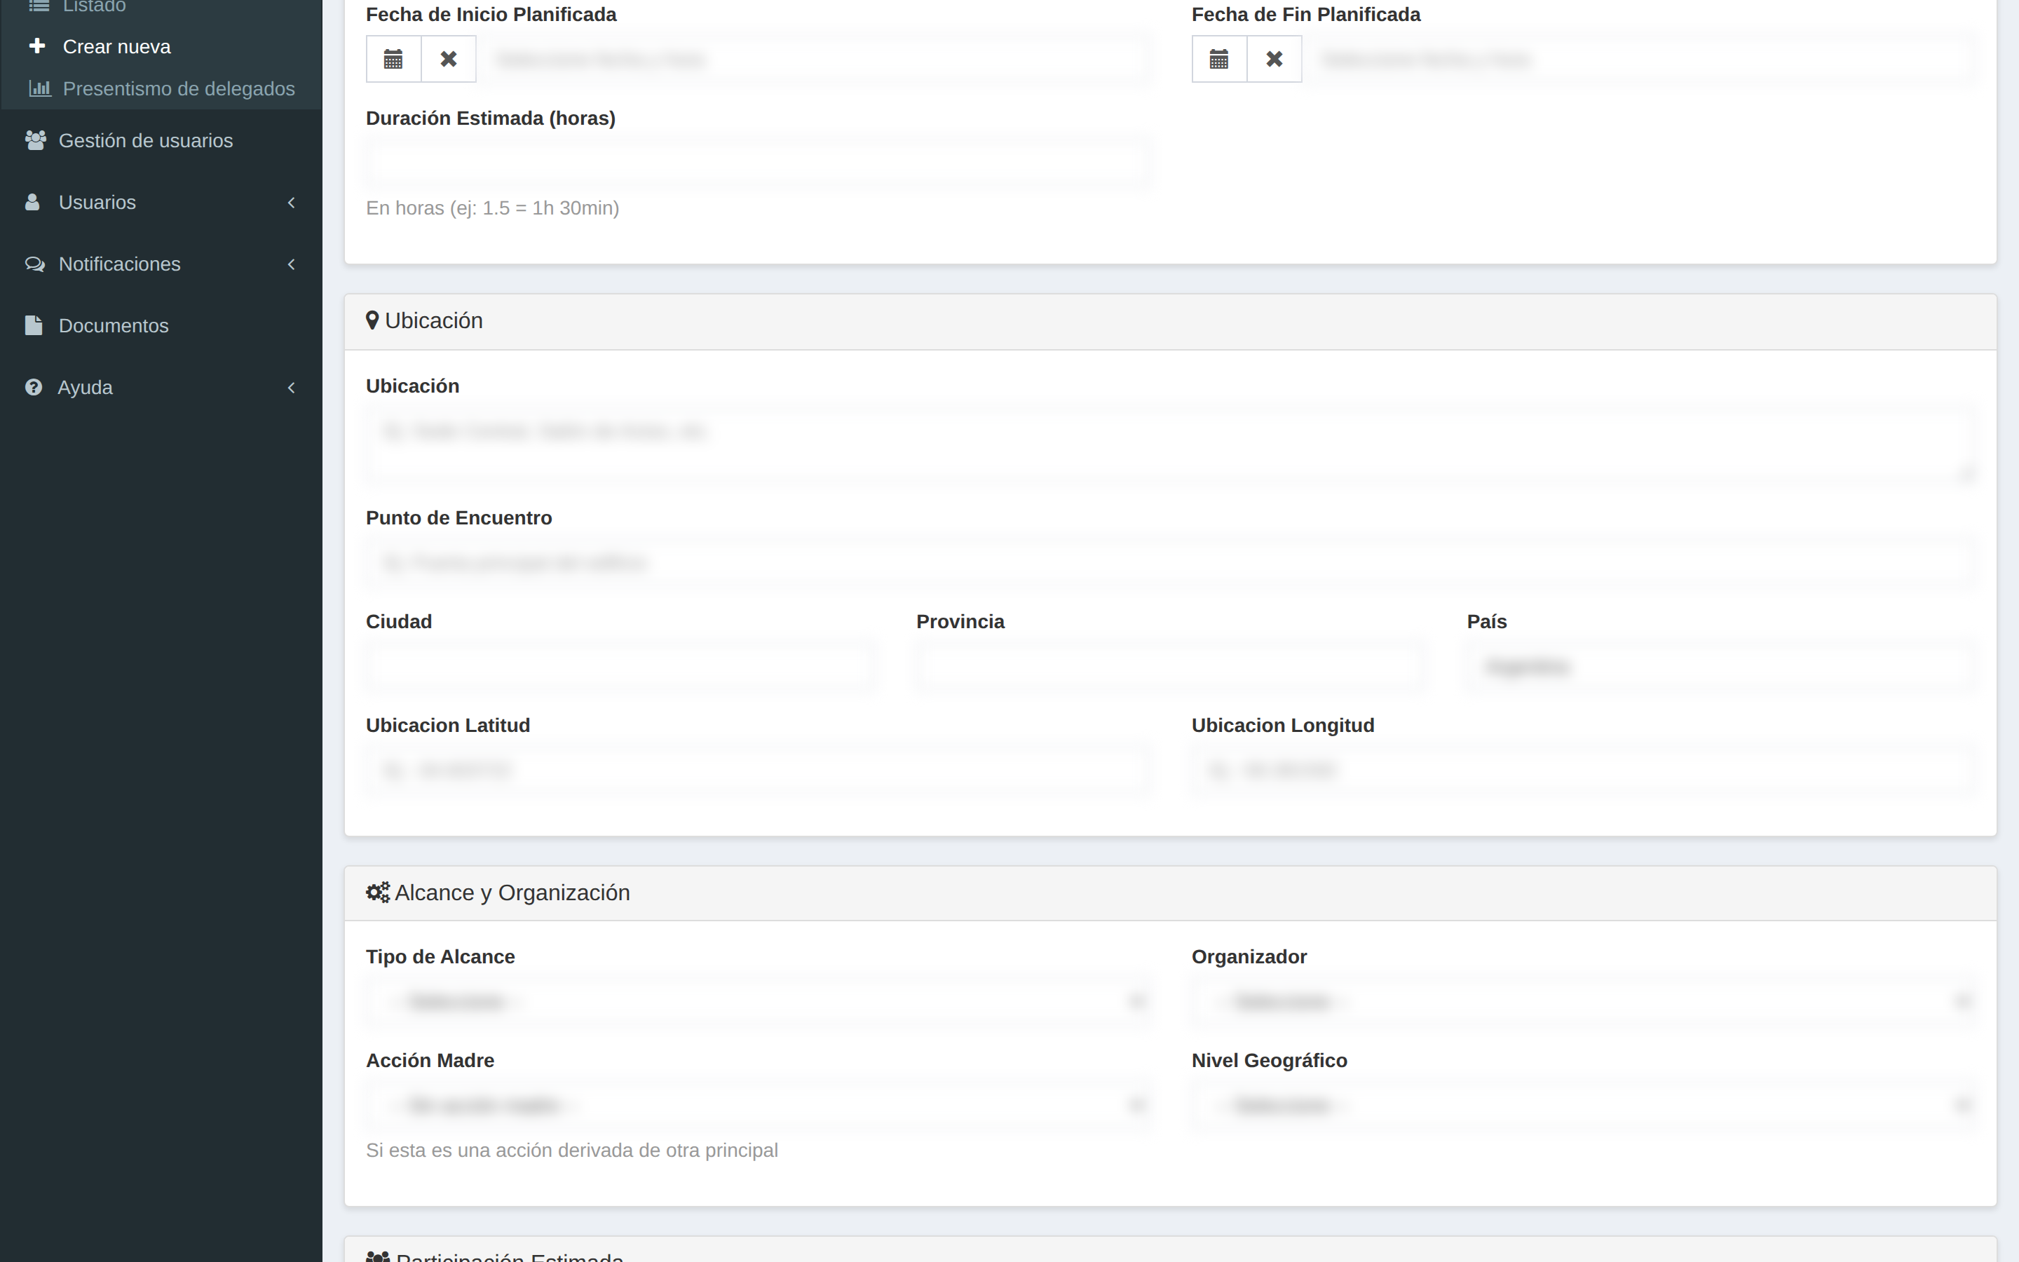This screenshot has height=1262, width=2019.
Task: Click the plus icon beside Crear nueva
Action: pos(36,46)
